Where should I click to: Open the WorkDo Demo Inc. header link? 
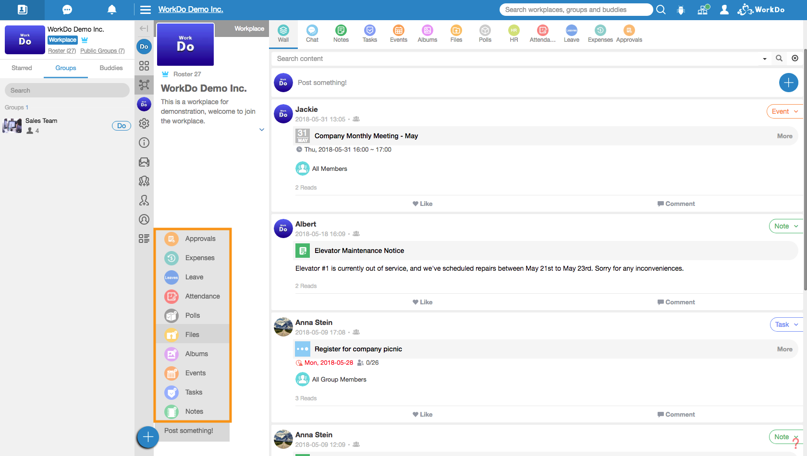tap(191, 10)
